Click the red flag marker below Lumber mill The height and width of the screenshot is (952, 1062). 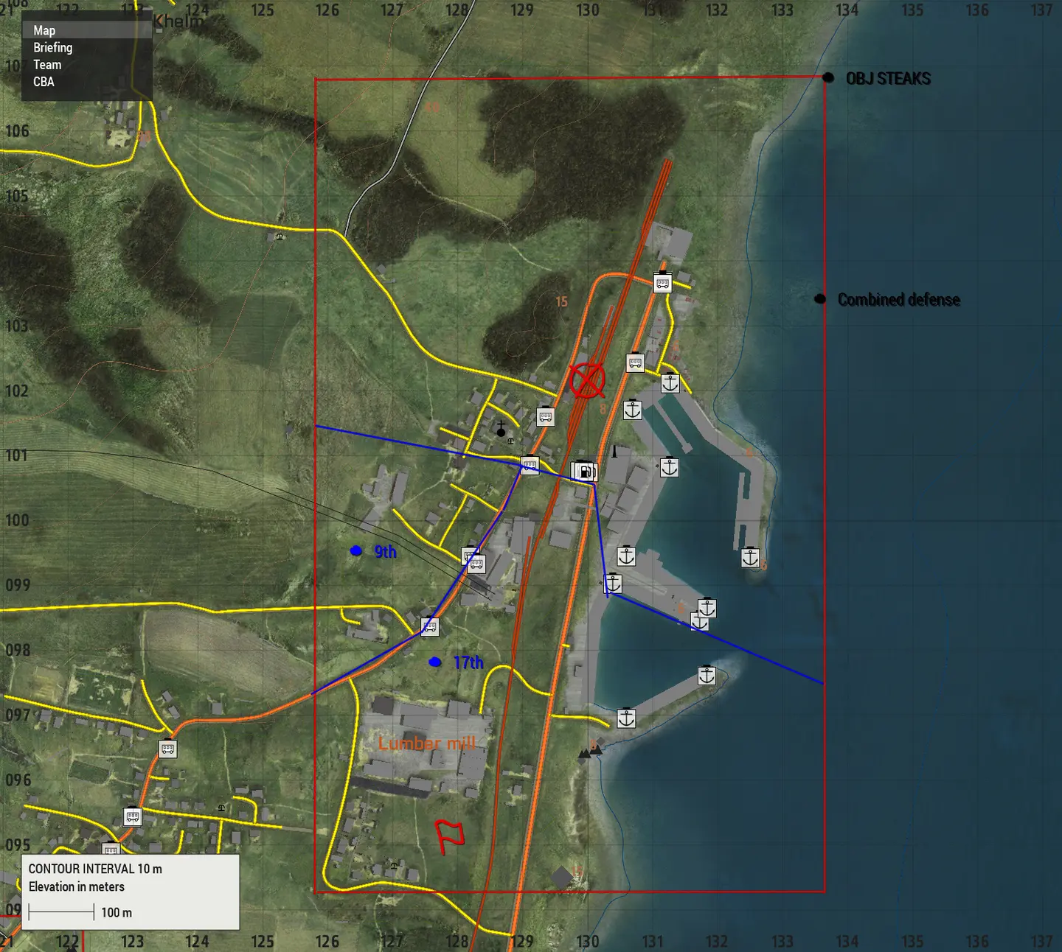click(x=450, y=836)
